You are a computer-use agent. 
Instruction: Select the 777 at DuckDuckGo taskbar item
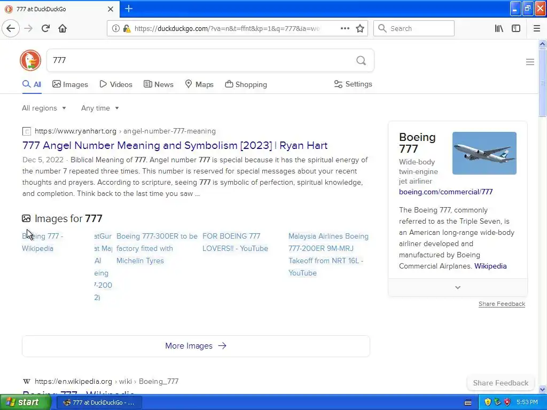point(99,403)
